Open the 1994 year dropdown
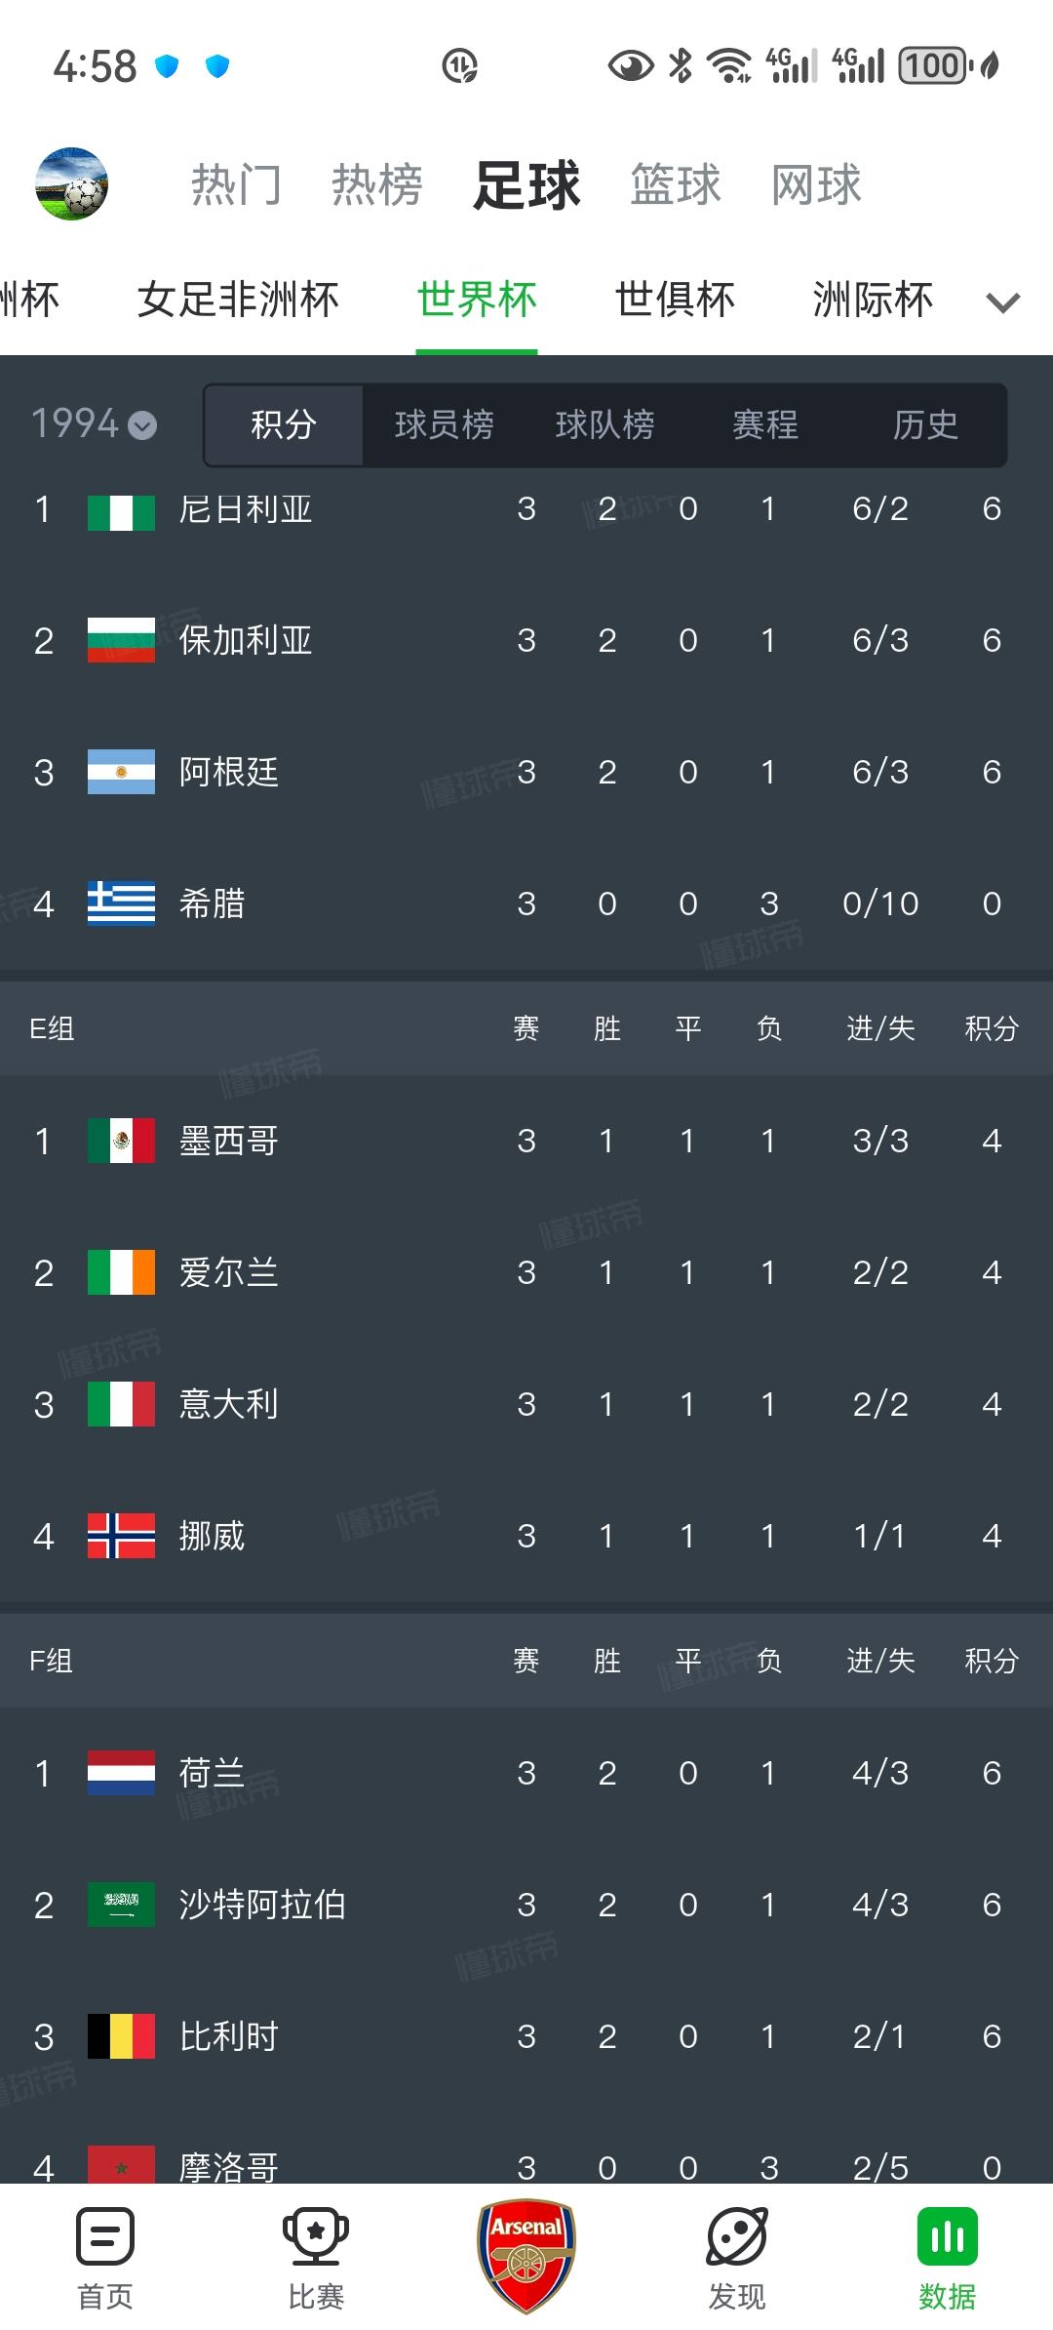 click(x=94, y=424)
